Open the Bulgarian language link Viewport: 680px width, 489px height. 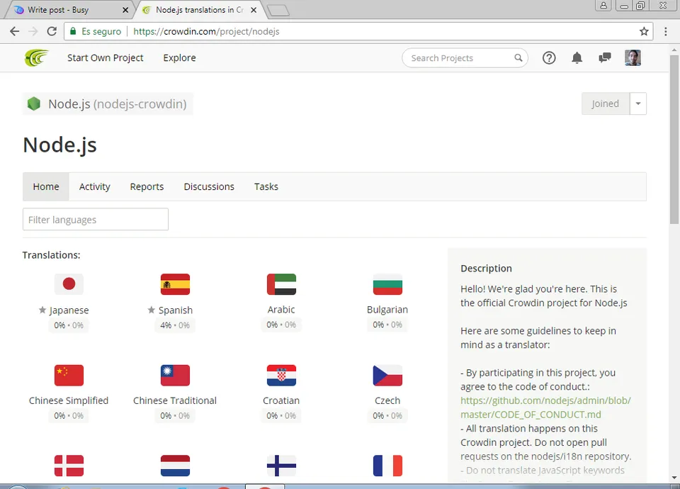click(387, 310)
